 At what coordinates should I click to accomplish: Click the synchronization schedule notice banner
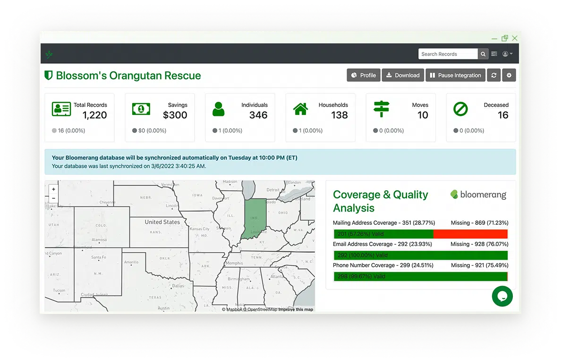tap(280, 162)
